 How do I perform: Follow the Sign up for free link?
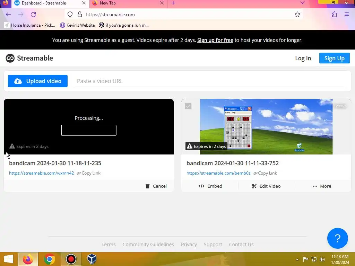[x=215, y=40]
